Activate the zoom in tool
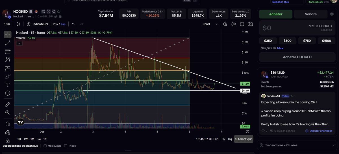 pyautogui.click(x=8, y=112)
